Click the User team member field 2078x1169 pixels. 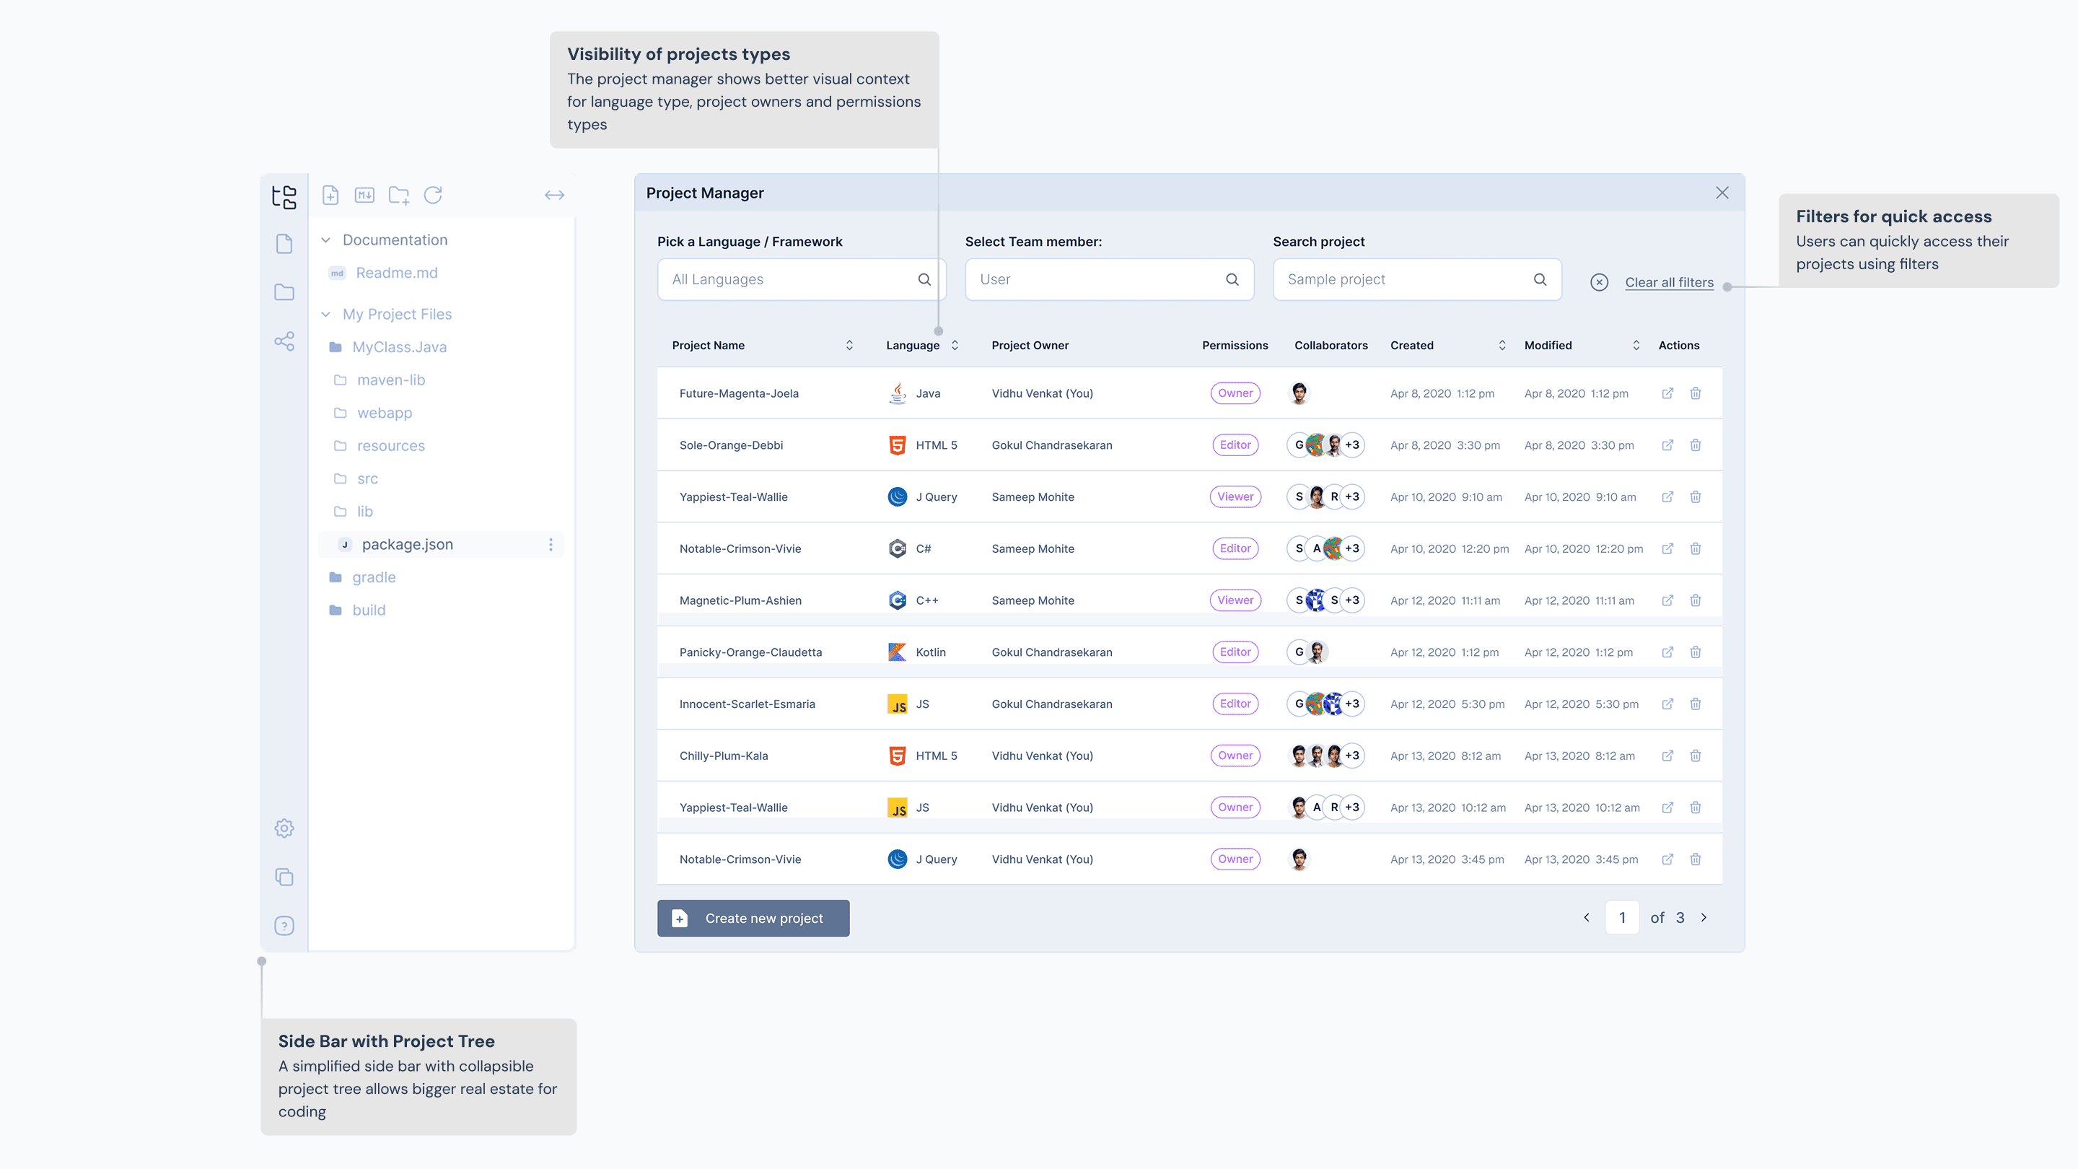tap(1109, 279)
